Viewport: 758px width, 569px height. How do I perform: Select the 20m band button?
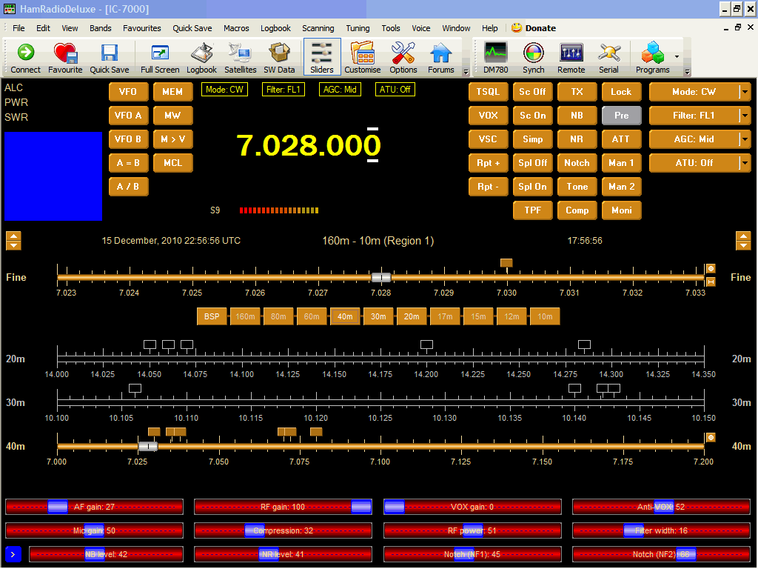click(x=412, y=316)
